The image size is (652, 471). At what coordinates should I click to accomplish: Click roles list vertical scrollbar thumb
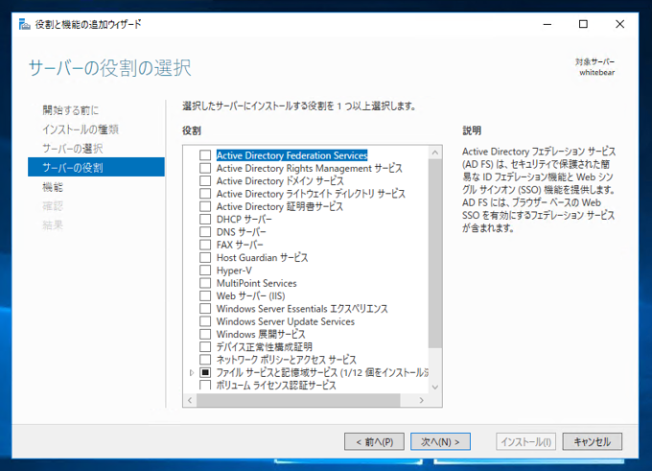[x=435, y=254]
